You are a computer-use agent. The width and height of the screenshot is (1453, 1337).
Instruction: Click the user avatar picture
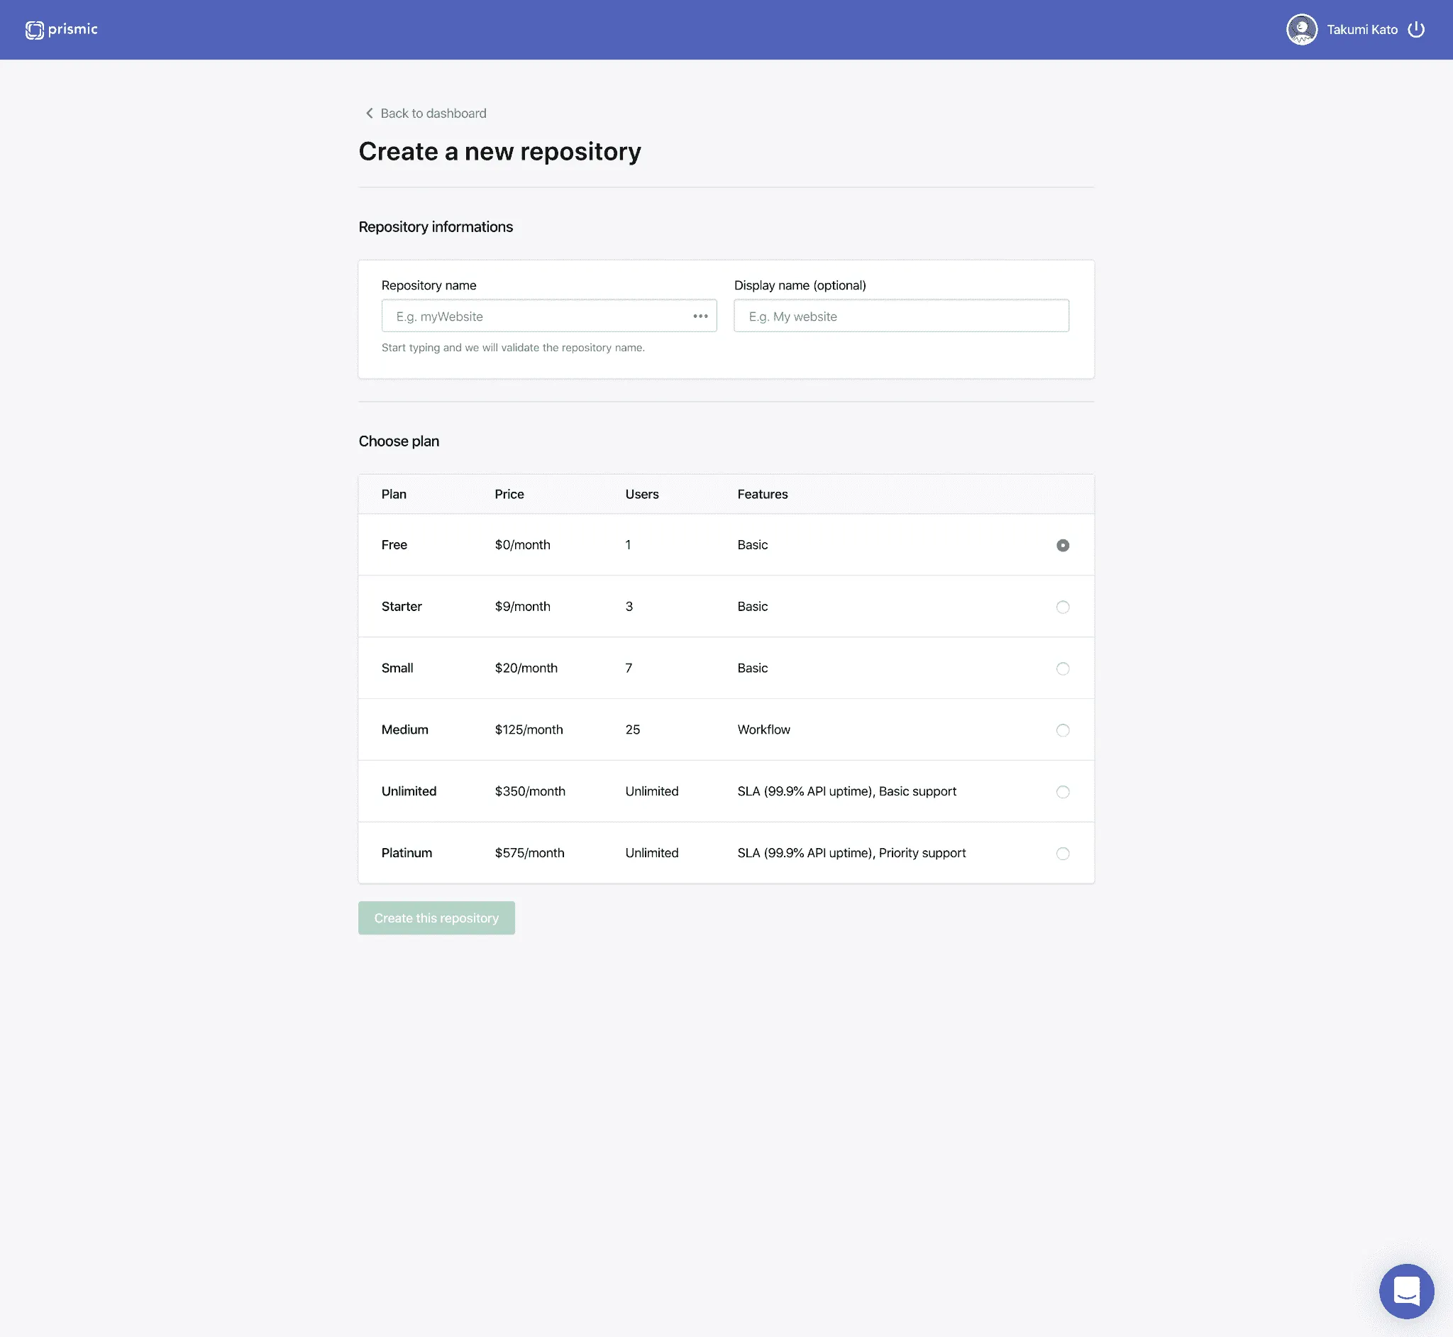(1301, 30)
